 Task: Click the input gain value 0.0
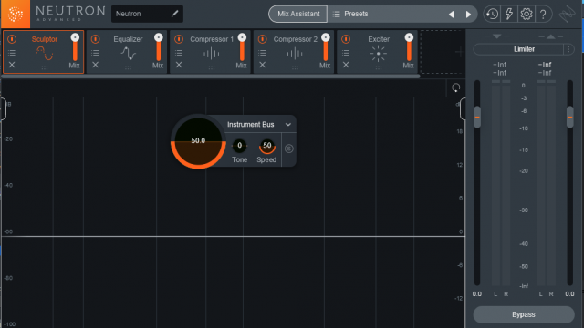click(x=477, y=293)
